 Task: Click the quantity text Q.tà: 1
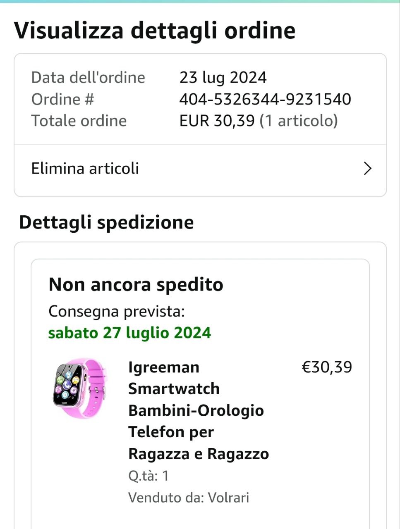point(149,476)
